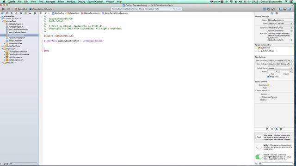Open Location Relative to Group dropdown
296x166 pixels.
(280, 28)
